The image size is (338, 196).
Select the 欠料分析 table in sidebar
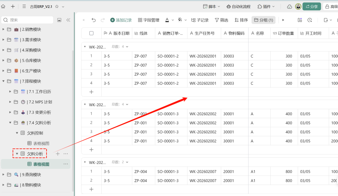click(35, 154)
